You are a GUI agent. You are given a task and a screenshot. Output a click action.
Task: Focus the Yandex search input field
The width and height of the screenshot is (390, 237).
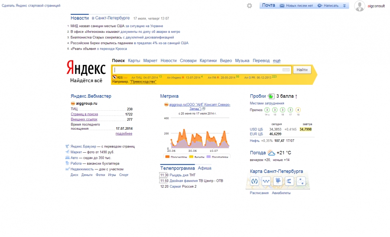tap(201, 70)
